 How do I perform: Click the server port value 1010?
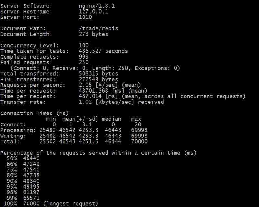tap(85, 17)
